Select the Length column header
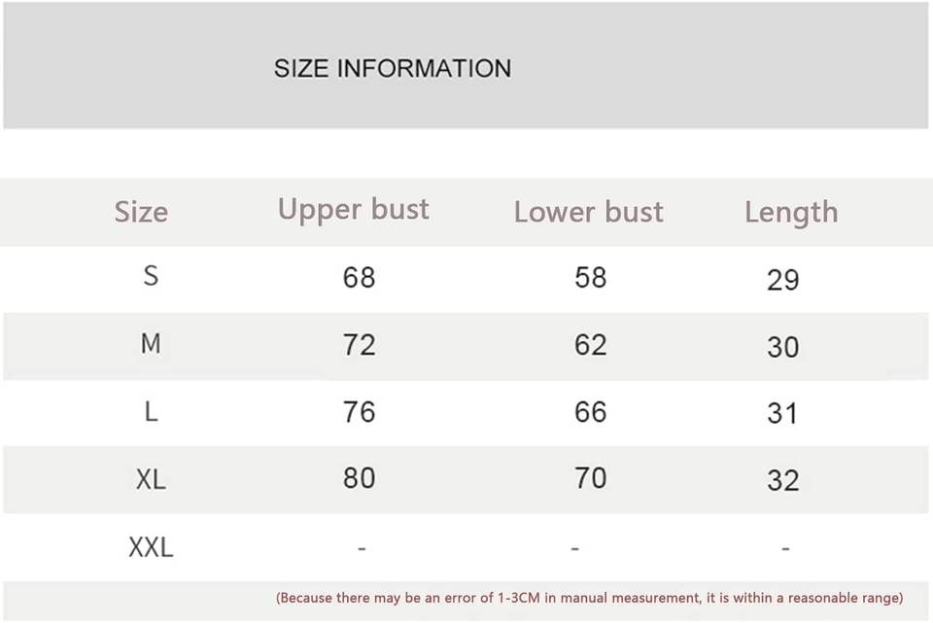 pos(791,212)
